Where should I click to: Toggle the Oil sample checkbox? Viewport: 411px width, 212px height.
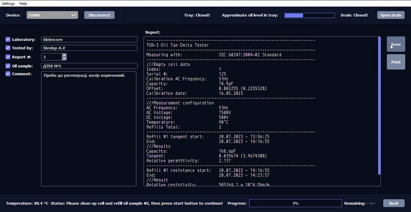tap(8, 66)
